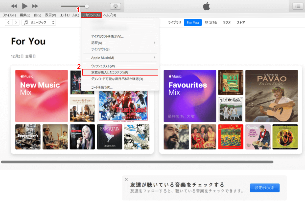Screen dimensions: 305x202
Task: Choose ダウンロード可能な項目があるか確認(D)...
Action: pyautogui.click(x=120, y=79)
